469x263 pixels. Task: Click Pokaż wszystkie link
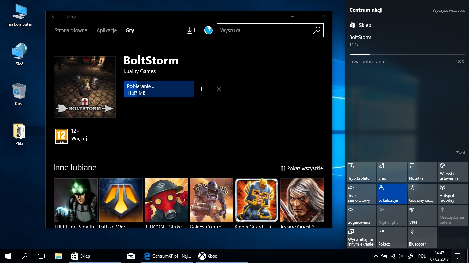[302, 168]
